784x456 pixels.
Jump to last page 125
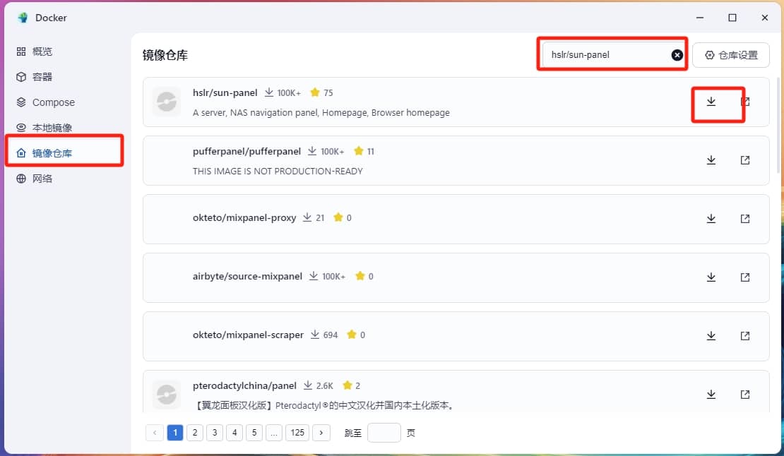coord(297,433)
